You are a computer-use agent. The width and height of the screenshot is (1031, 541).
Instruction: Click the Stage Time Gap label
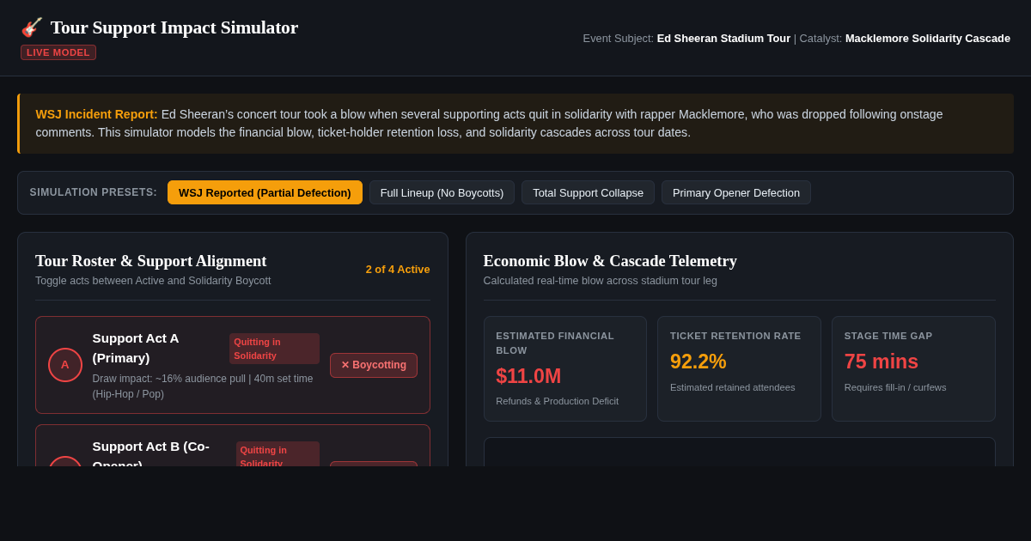888,336
